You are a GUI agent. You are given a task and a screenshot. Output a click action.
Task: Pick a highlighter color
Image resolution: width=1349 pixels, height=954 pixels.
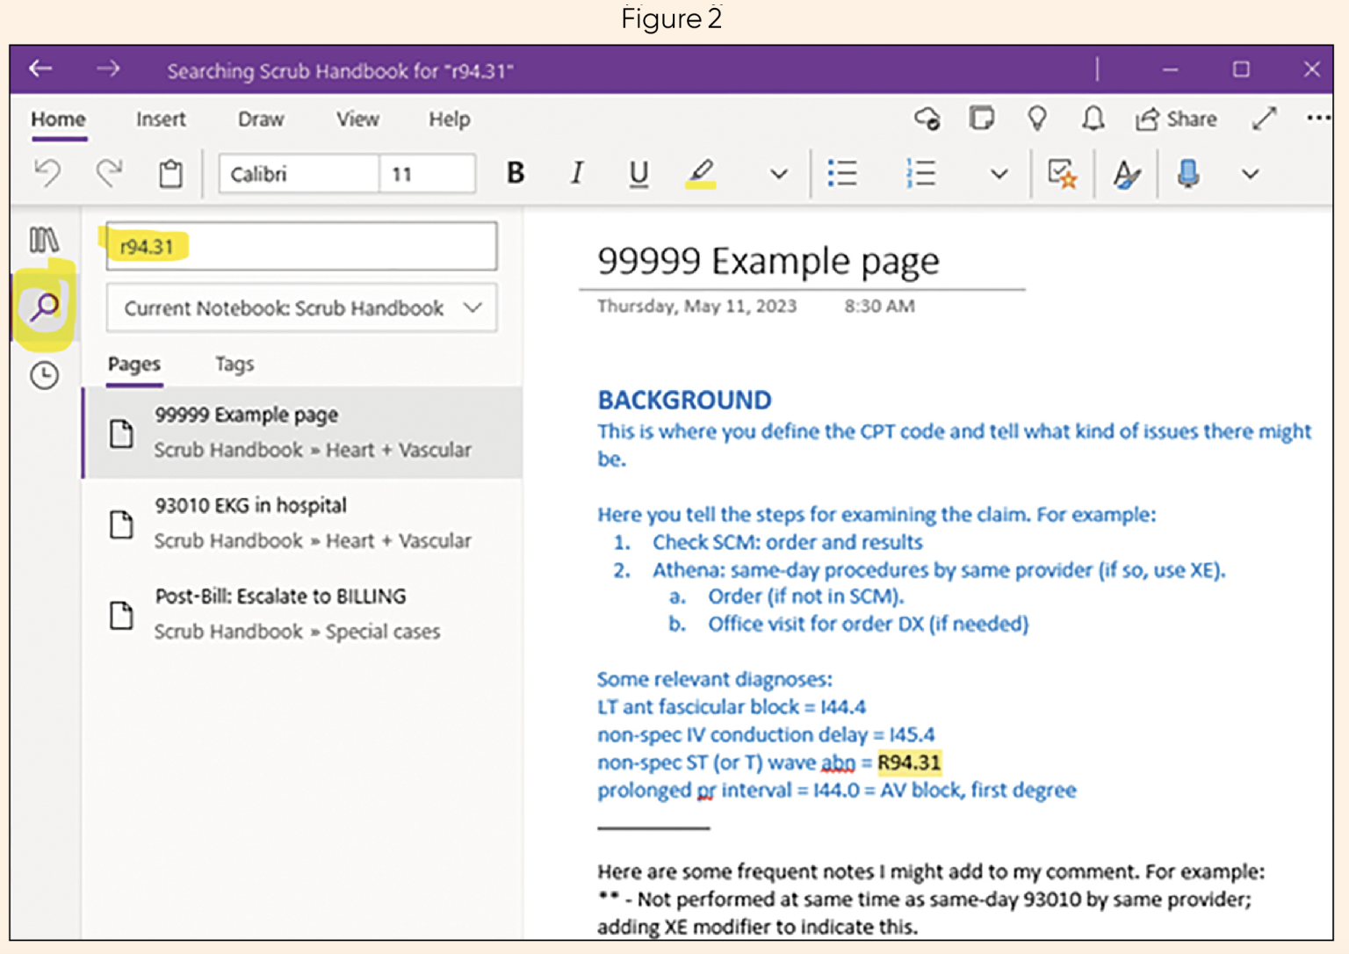pyautogui.click(x=700, y=173)
